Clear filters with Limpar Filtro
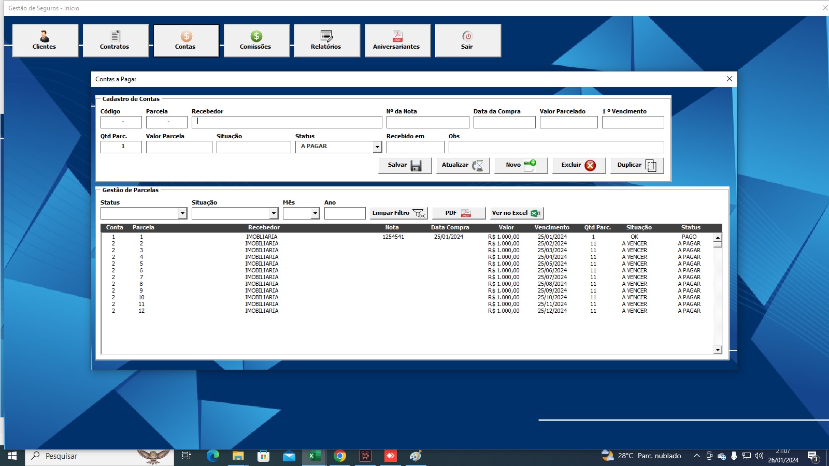The height and width of the screenshot is (466, 829). point(399,213)
